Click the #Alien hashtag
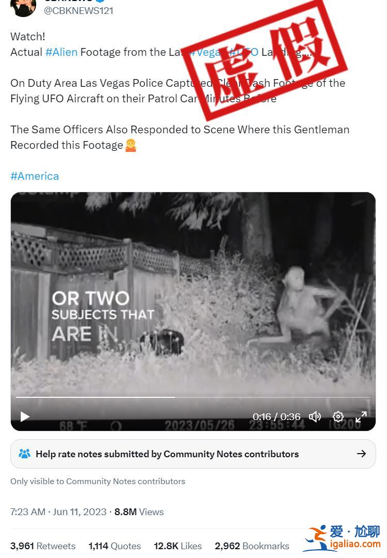This screenshot has height=558, width=387. tap(61, 52)
